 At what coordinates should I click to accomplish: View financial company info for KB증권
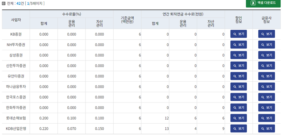267,34
